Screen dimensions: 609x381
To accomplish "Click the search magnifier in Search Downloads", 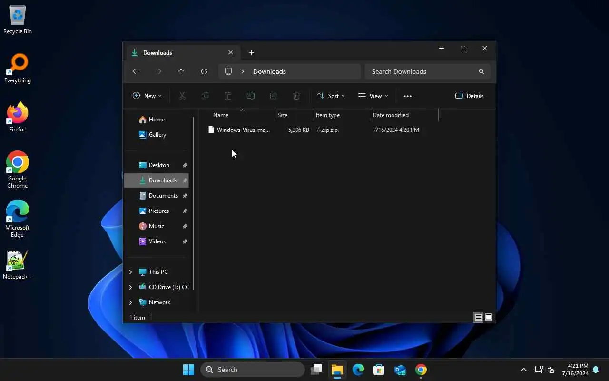I will pyautogui.click(x=481, y=71).
